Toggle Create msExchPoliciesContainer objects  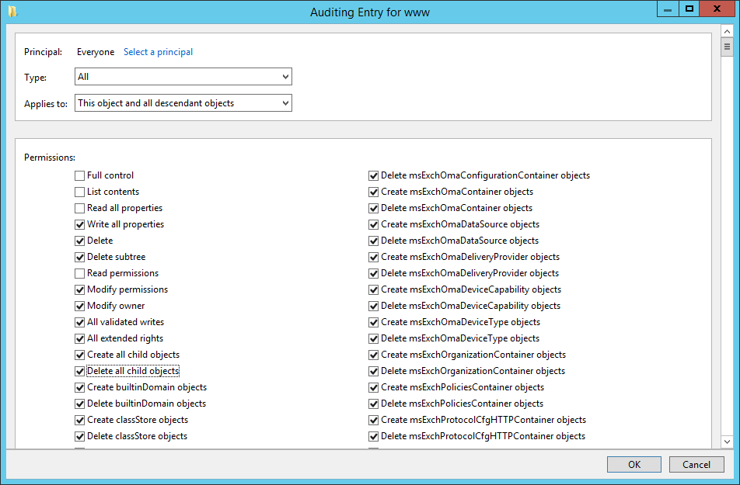(x=373, y=387)
